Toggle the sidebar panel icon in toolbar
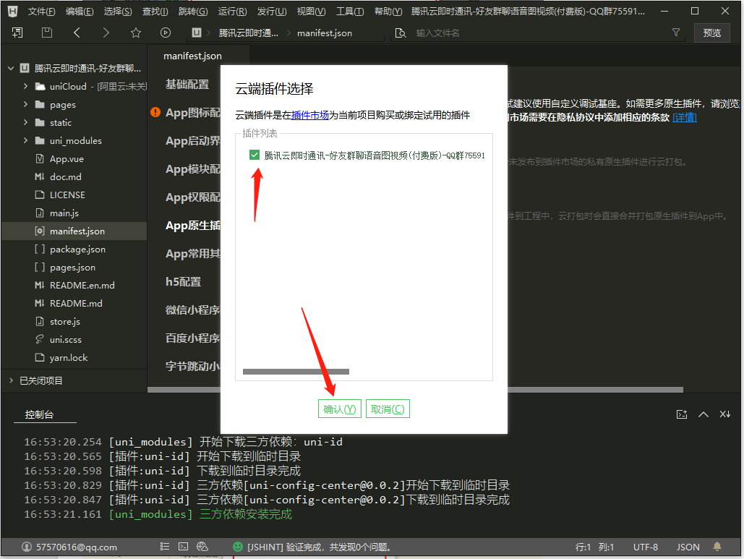Screen dimensions: 744x559 pyautogui.click(x=17, y=33)
